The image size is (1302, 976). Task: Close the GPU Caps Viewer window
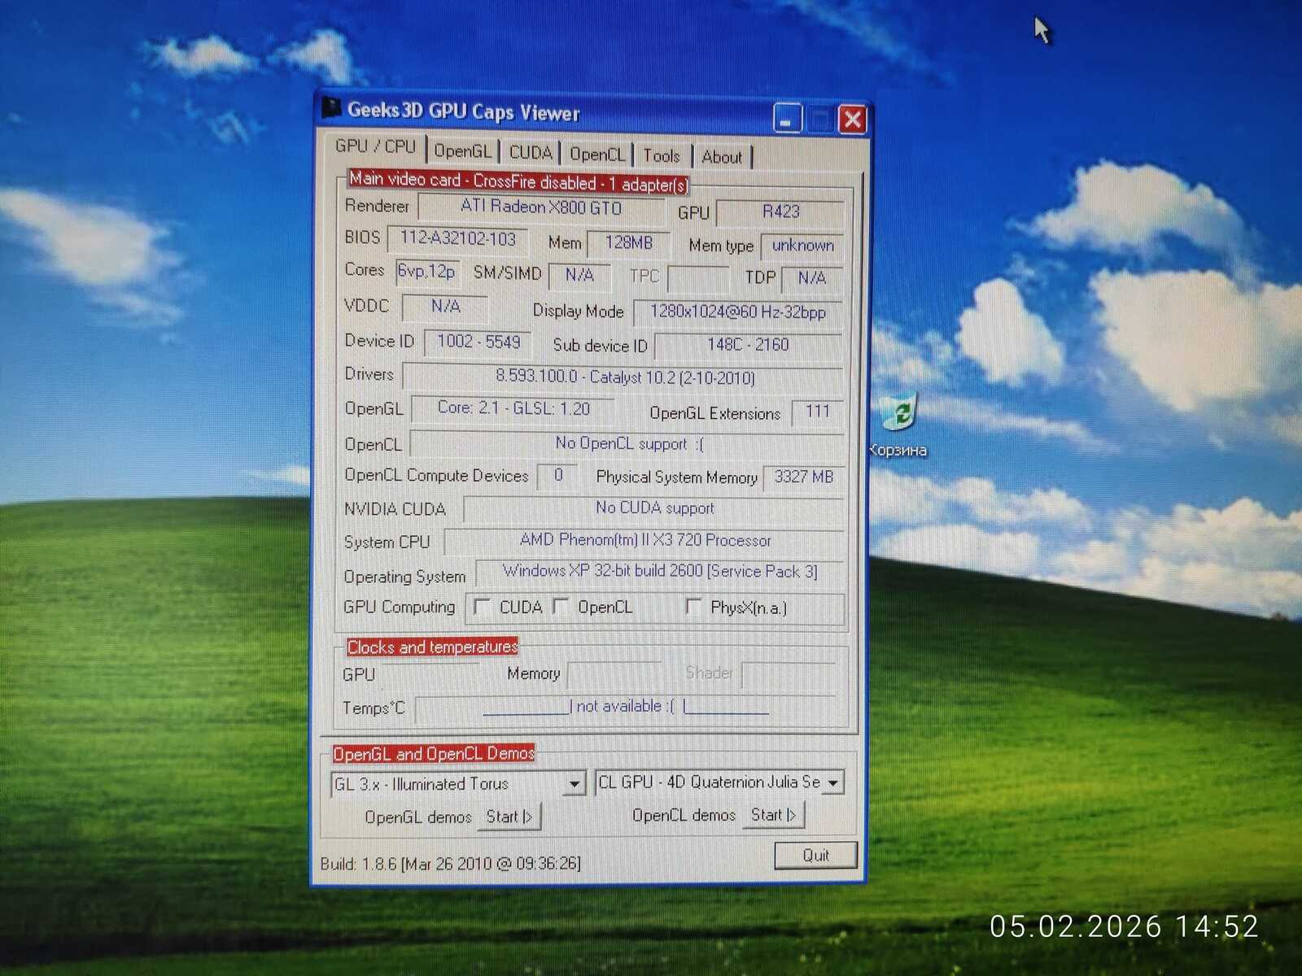[852, 120]
